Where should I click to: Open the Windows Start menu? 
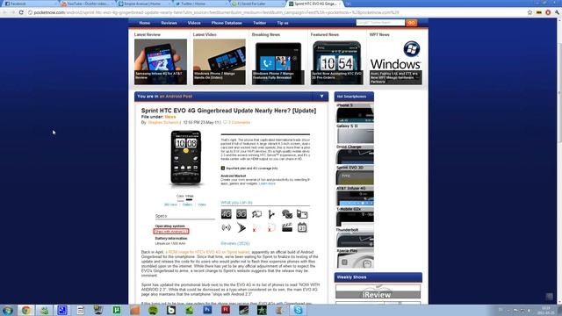click(x=8, y=310)
